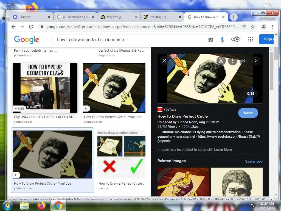Screen dimensions: 281x211
Task: Start voice search with the microphone
Action: click(x=222, y=40)
